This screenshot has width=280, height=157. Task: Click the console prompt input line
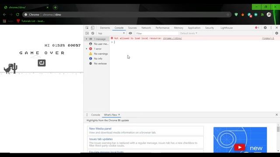click(195, 42)
